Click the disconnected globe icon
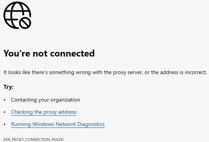Image resolution: width=209 pixels, height=142 pixels. pyautogui.click(x=17, y=15)
